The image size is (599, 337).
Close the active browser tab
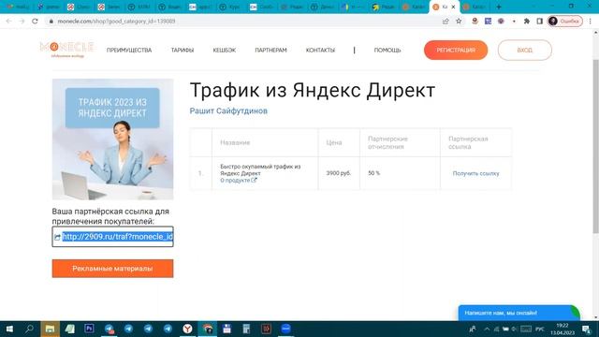coord(453,7)
